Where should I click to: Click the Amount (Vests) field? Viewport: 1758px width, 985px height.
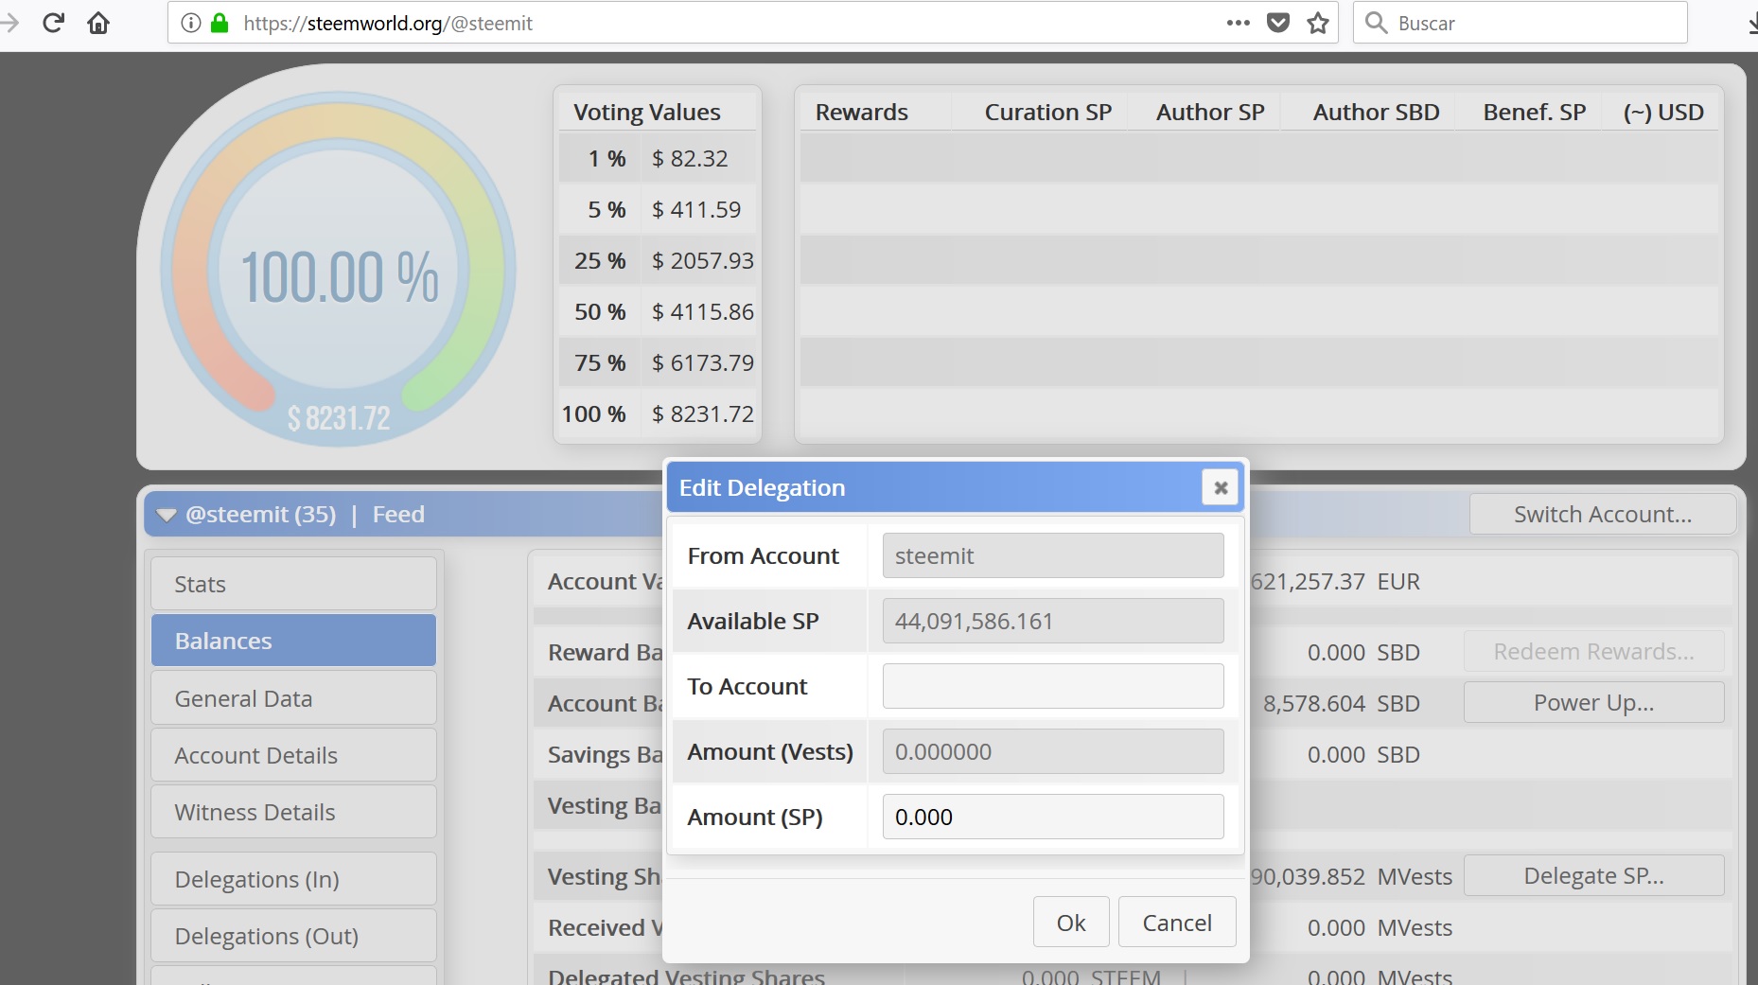point(1053,751)
